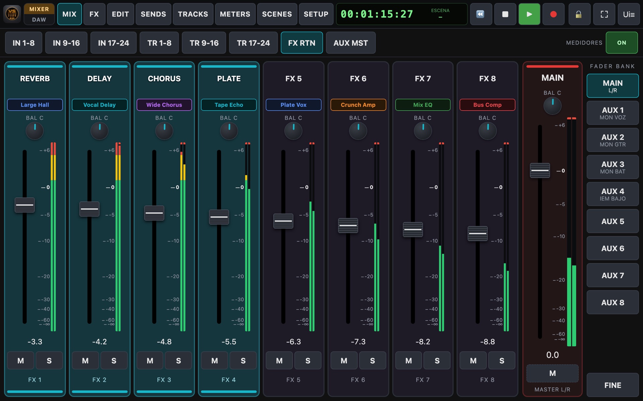Switch to the SENDS tab

click(x=153, y=14)
